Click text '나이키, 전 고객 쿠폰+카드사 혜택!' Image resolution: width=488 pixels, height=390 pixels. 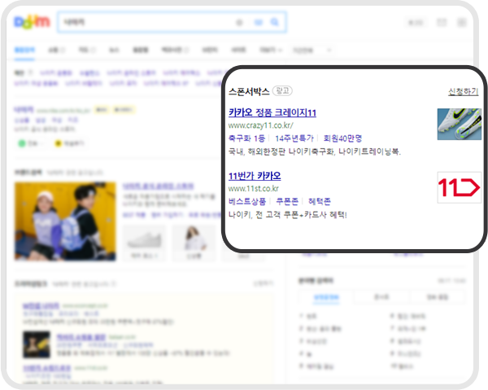(x=288, y=215)
